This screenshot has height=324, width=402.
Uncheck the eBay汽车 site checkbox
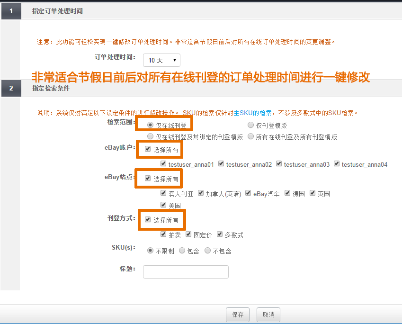(x=248, y=193)
